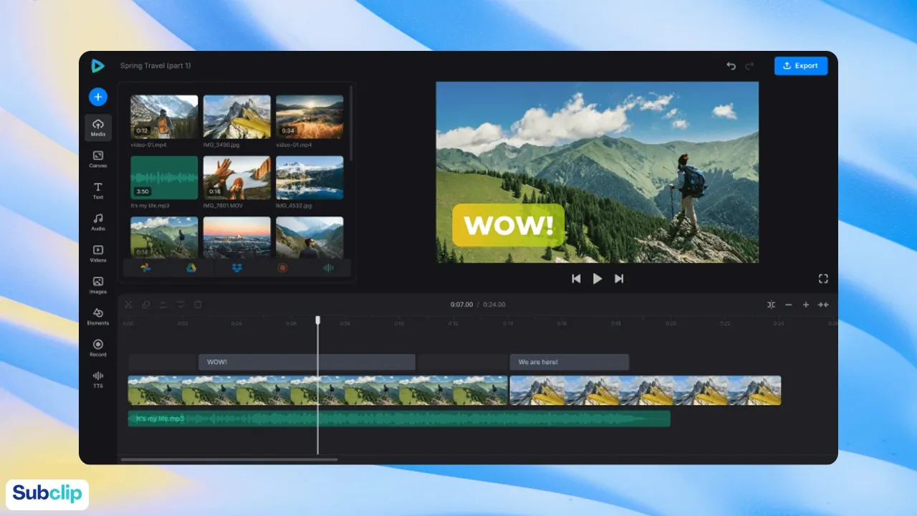Open the Videos library in sidebar
The image size is (917, 516).
[98, 254]
